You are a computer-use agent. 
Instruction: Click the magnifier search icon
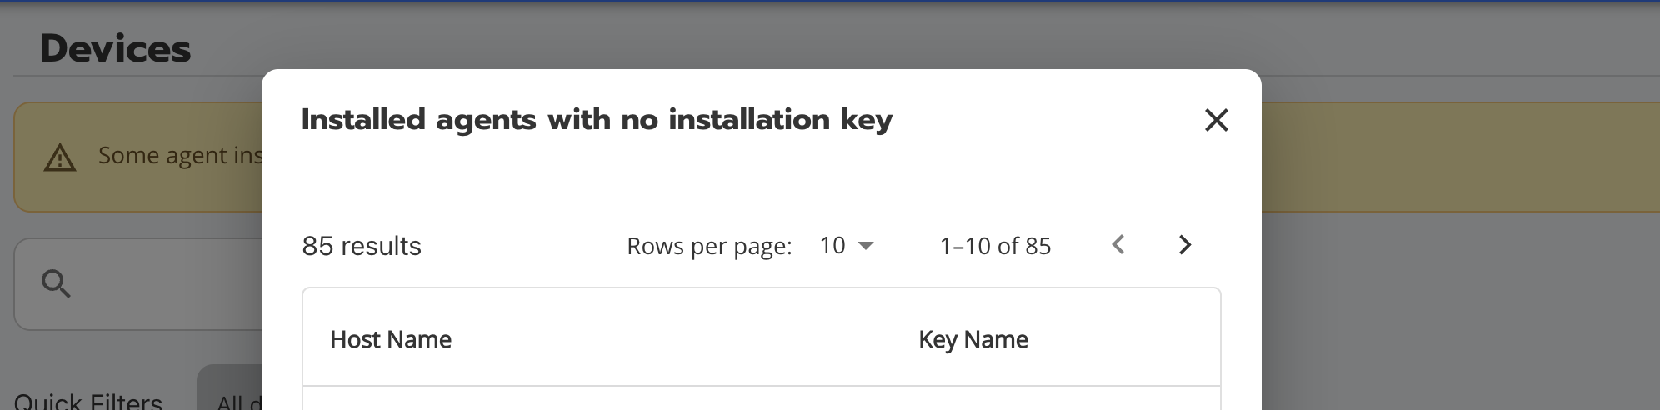click(x=56, y=284)
